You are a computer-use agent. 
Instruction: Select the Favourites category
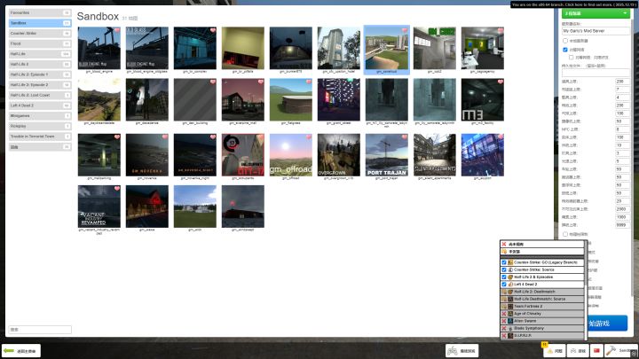(x=40, y=12)
